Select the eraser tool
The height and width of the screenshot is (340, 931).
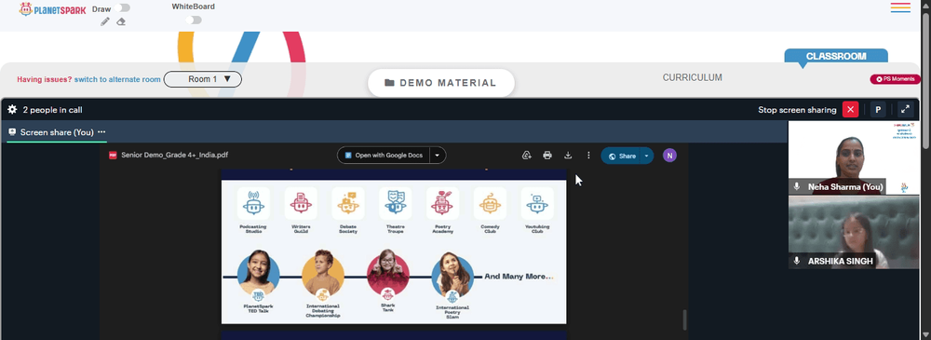coord(121,21)
